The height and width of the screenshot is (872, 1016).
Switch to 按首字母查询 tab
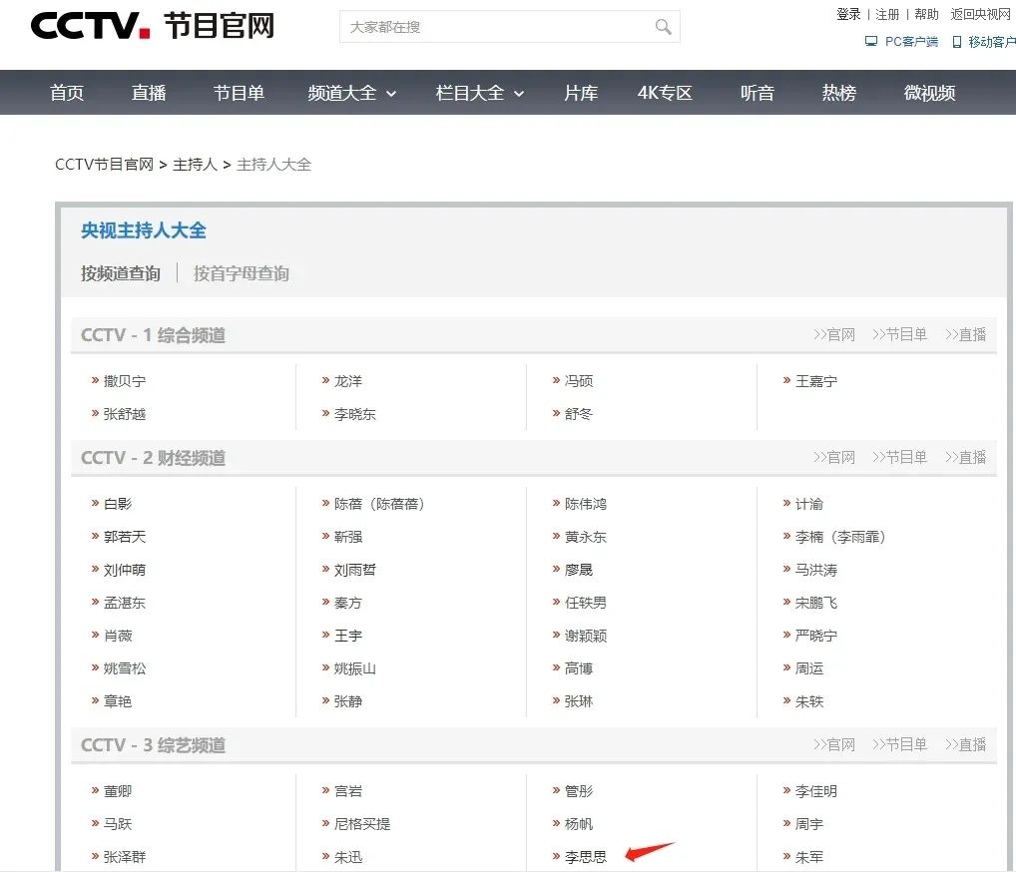pyautogui.click(x=242, y=273)
